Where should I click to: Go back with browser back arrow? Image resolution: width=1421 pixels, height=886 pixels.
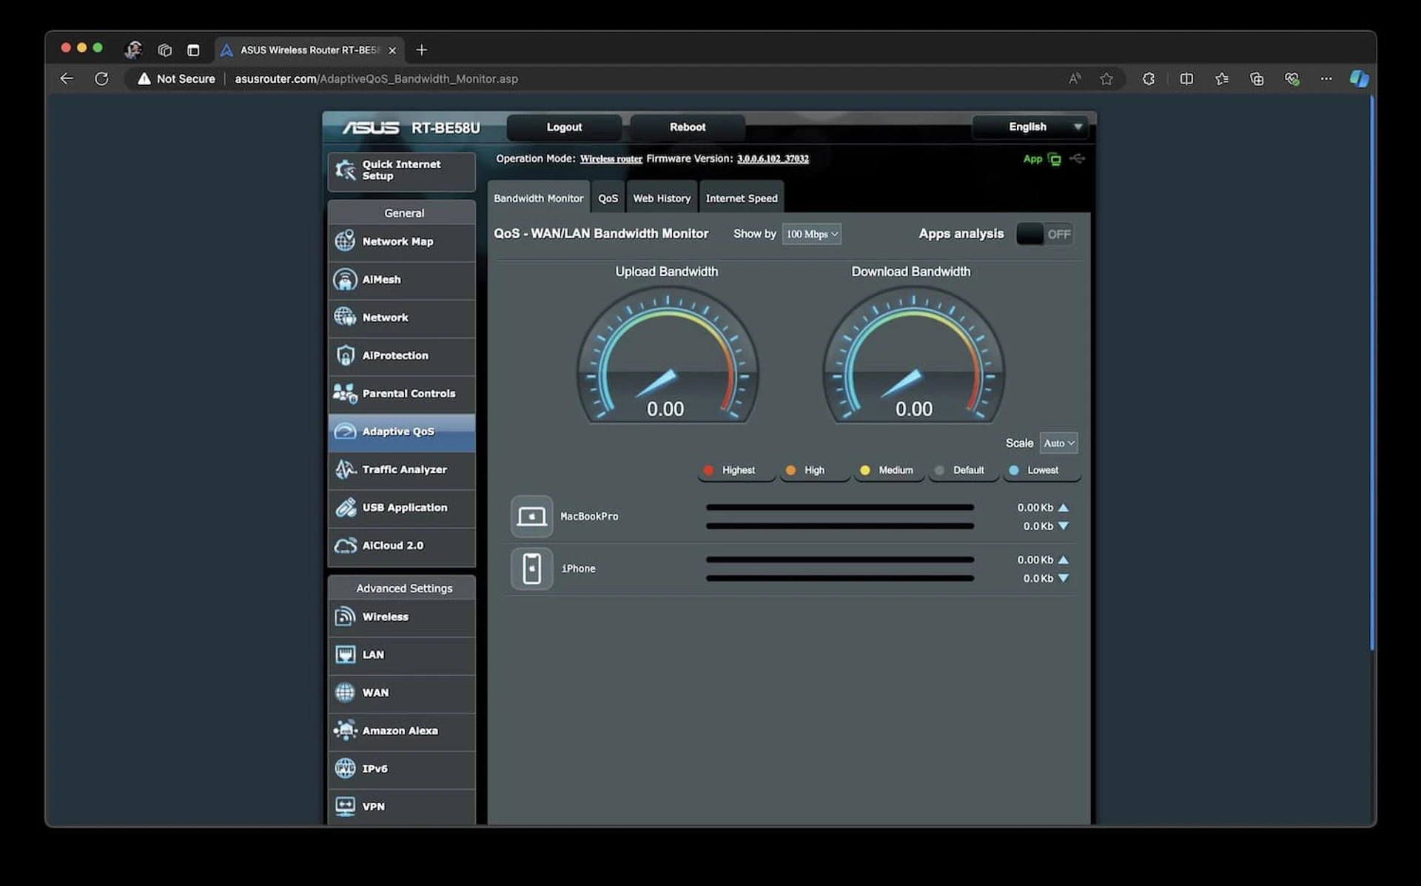point(67,78)
